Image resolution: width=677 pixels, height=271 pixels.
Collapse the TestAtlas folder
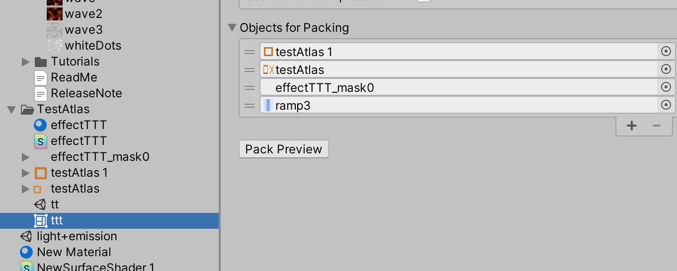tap(12, 110)
